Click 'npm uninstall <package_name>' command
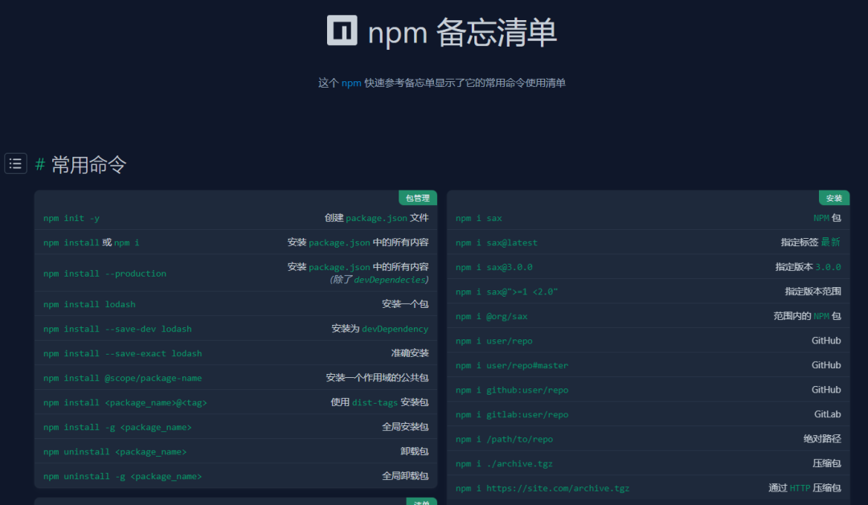This screenshot has width=868, height=505. point(115,452)
